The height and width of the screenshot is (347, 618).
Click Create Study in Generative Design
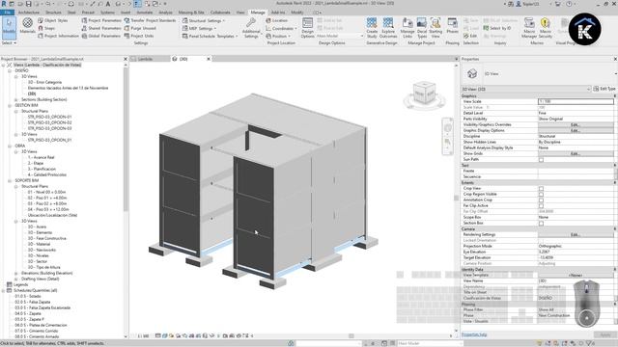pos(372,28)
